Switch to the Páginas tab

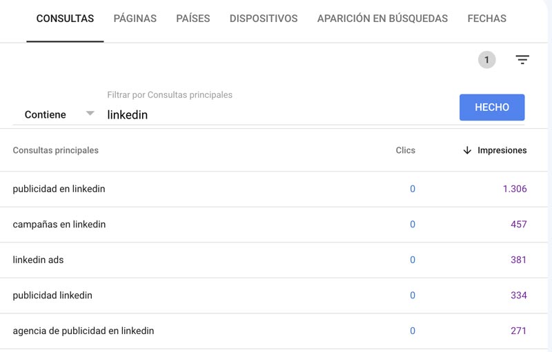pyautogui.click(x=135, y=19)
